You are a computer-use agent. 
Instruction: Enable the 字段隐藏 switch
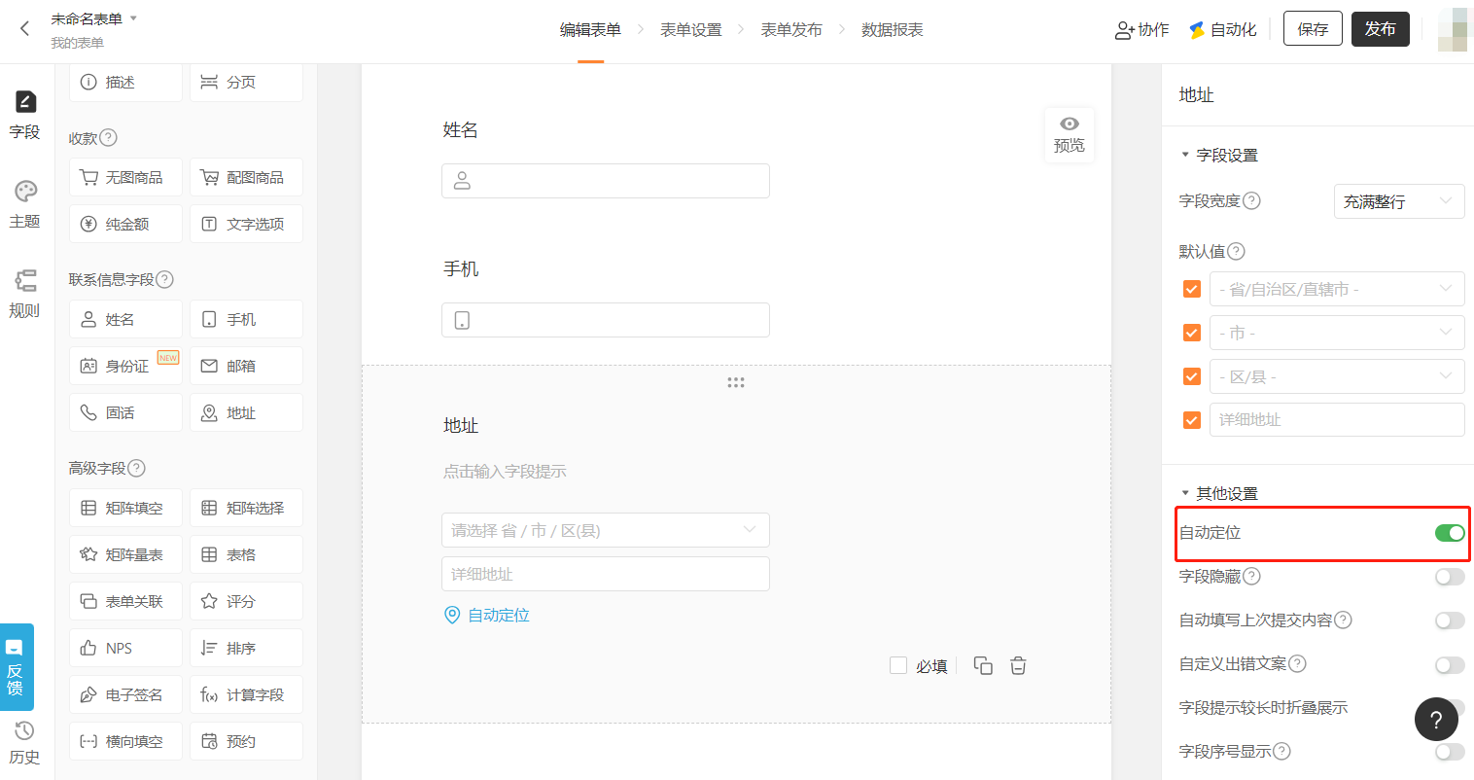pos(1450,577)
